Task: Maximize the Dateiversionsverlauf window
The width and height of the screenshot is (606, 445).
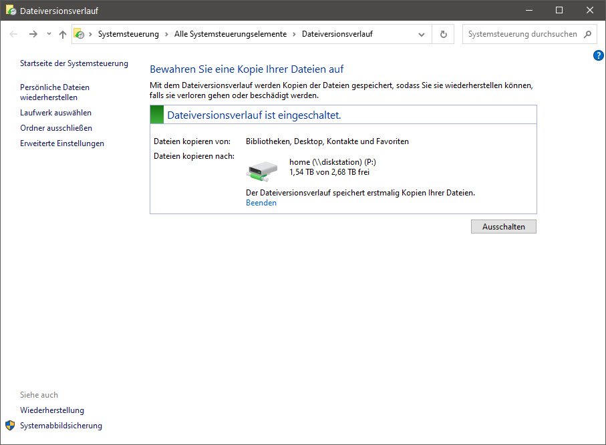Action: [559, 10]
